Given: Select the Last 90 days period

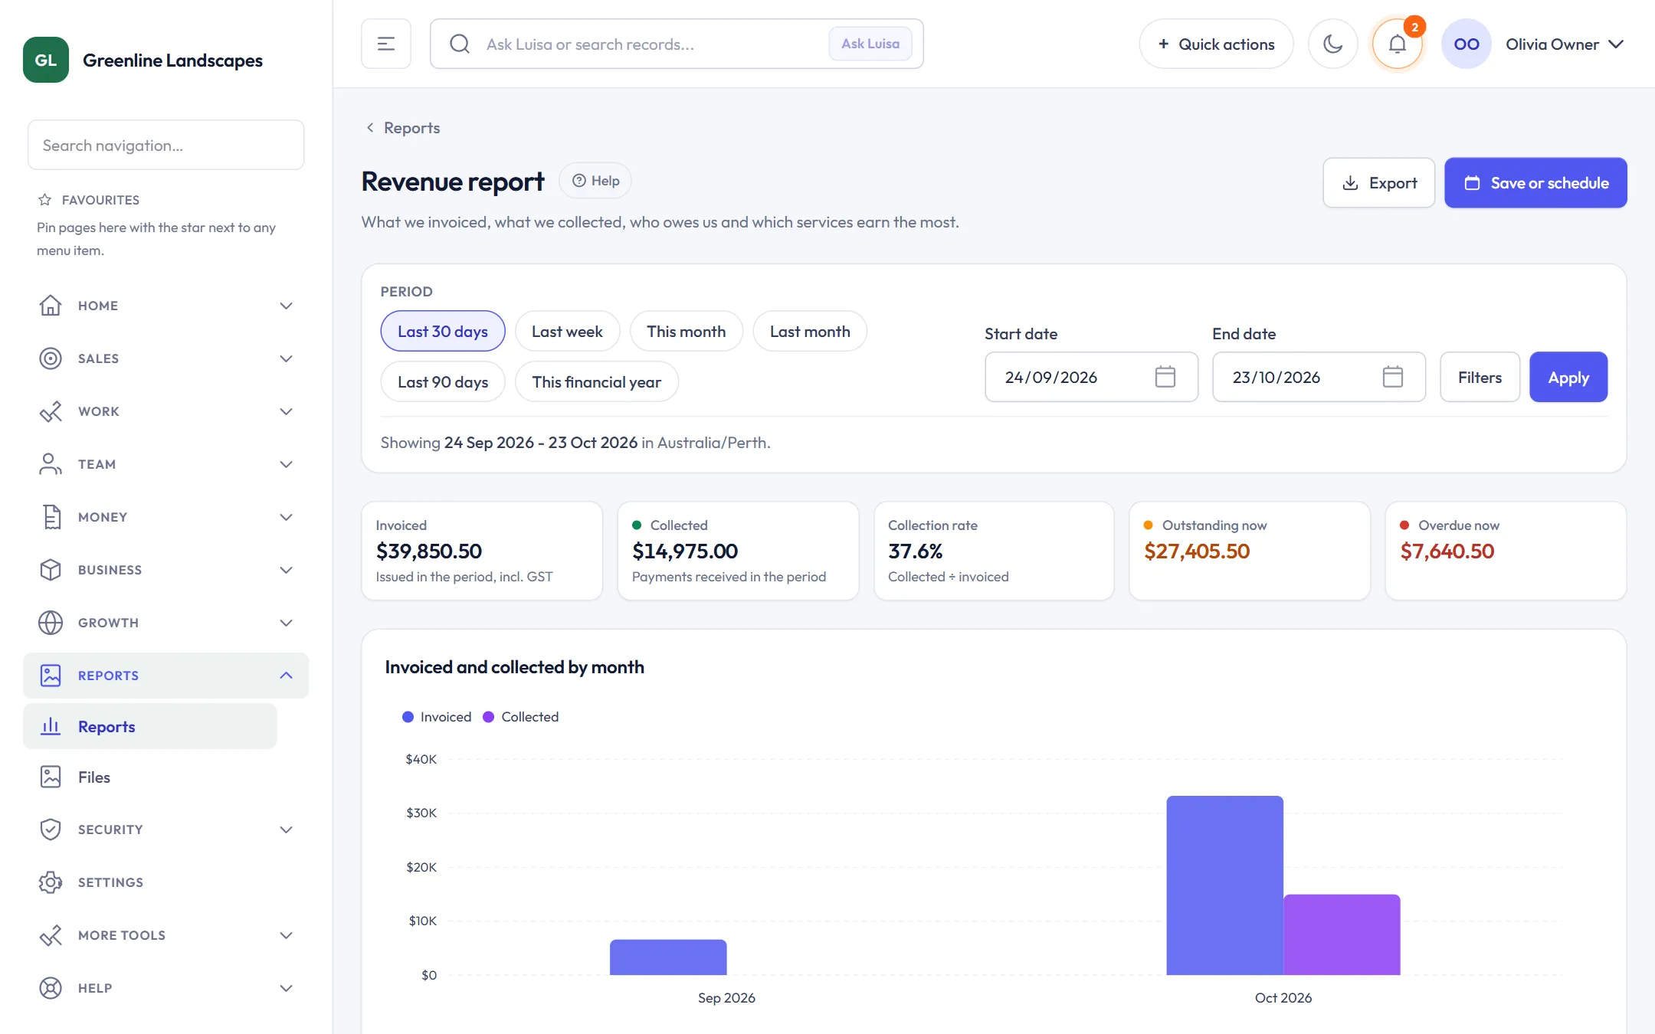Looking at the screenshot, I should tap(442, 382).
